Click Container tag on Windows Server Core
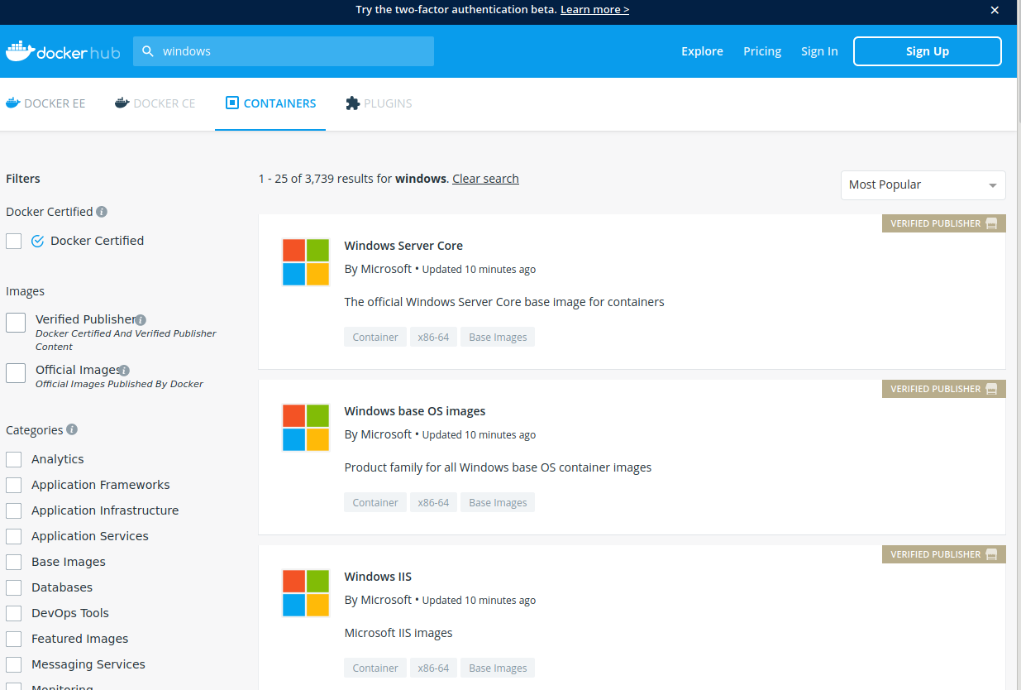This screenshot has width=1021, height=690. pyautogui.click(x=375, y=338)
